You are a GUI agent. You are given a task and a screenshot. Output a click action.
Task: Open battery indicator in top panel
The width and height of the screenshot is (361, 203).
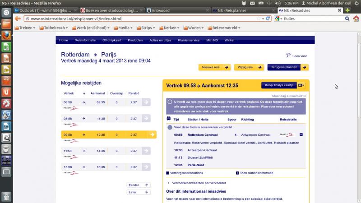point(261,3)
